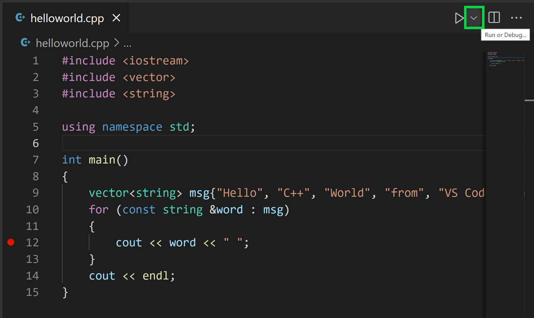Click the "namespace" keyword on line 5

[132, 127]
